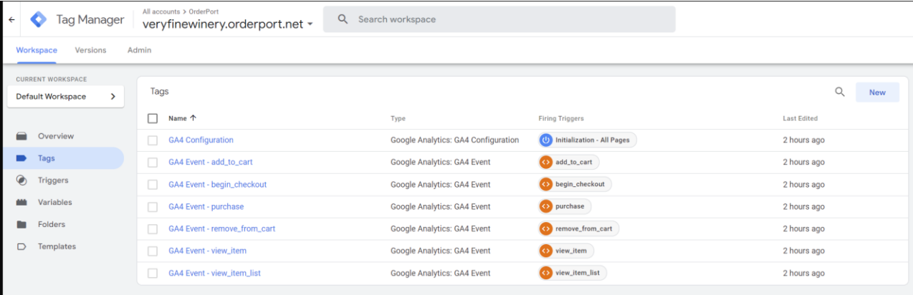
Task: Check the begin_checkout tag checkbox
Action: pos(153,185)
